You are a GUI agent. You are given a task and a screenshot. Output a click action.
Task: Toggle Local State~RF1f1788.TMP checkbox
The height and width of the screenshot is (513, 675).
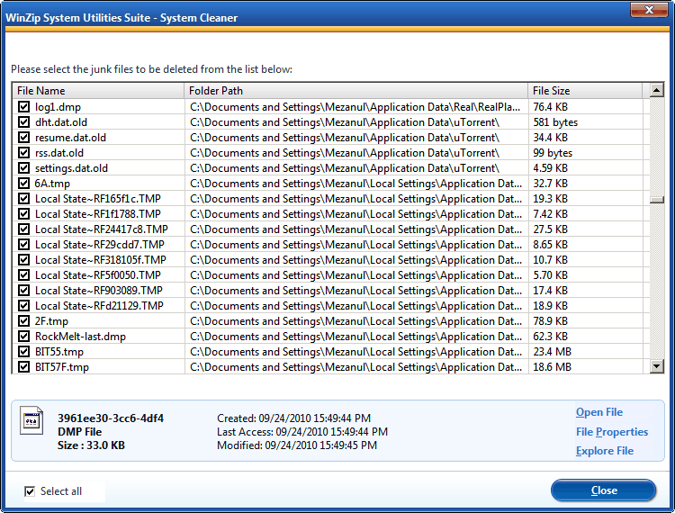23,214
